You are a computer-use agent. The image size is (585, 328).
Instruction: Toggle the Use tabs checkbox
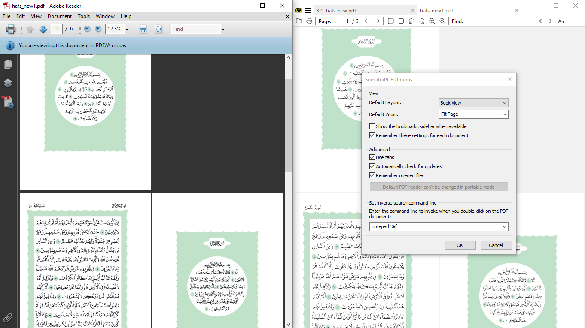point(372,157)
